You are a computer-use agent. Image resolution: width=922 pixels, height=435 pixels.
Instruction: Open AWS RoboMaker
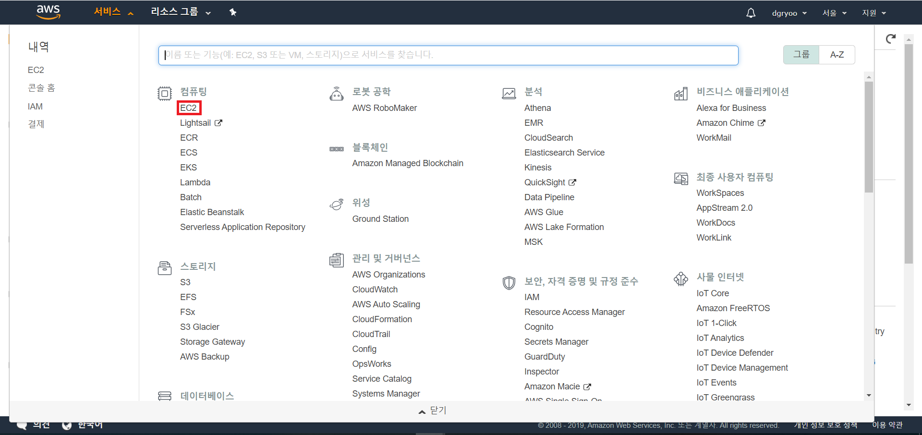[x=385, y=108]
